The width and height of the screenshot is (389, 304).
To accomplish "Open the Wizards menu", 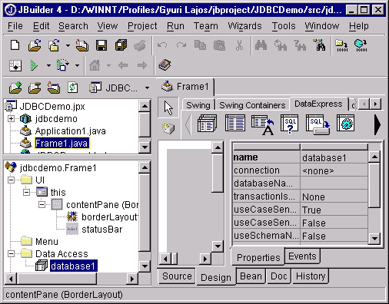I will coord(244,26).
